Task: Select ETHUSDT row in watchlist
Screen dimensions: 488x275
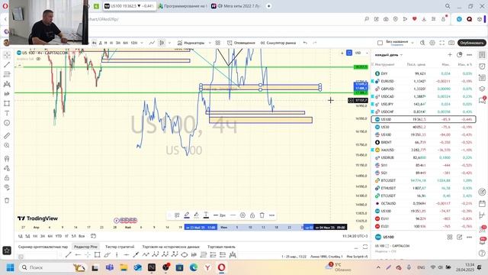Action: [x=424, y=188]
